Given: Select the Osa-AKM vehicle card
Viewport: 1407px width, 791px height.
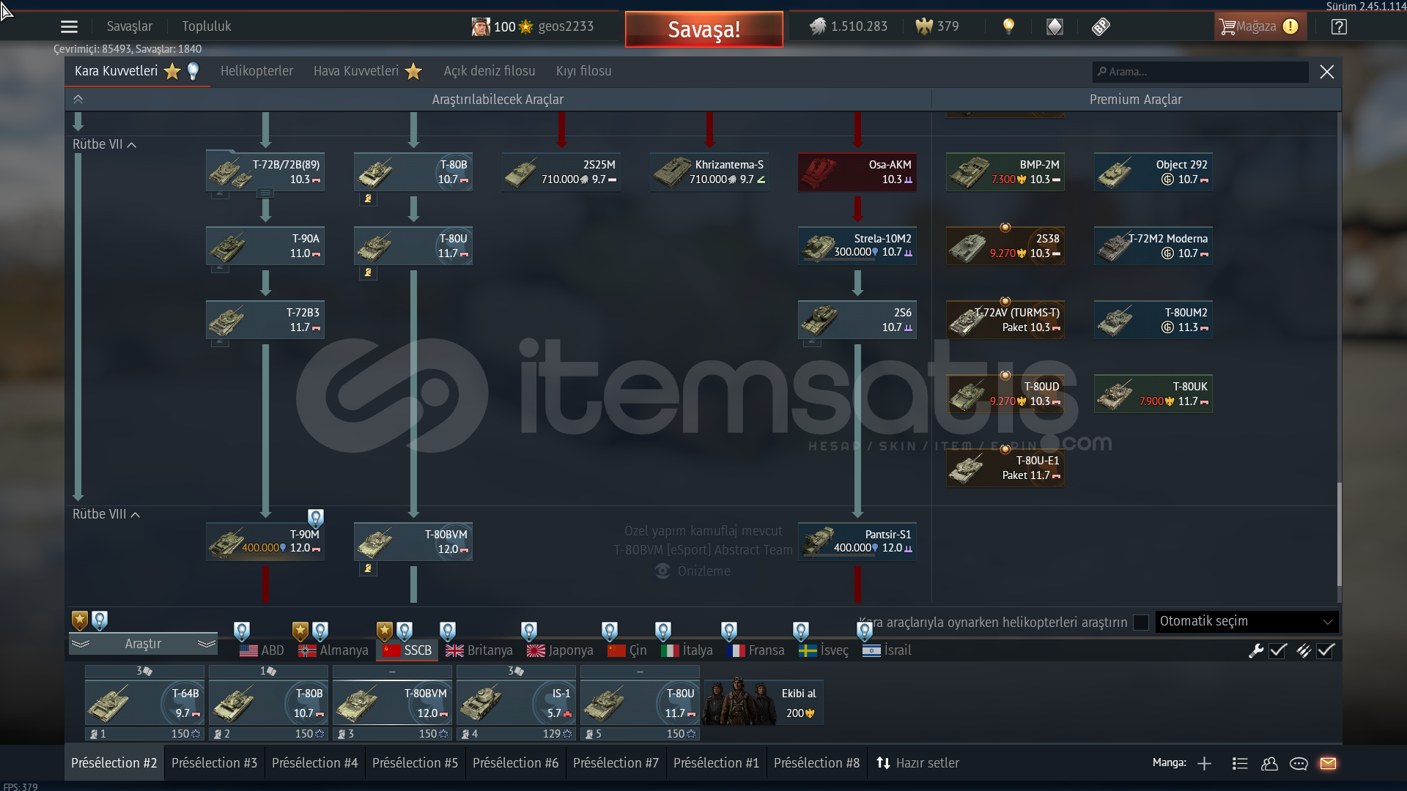Looking at the screenshot, I should 857,172.
